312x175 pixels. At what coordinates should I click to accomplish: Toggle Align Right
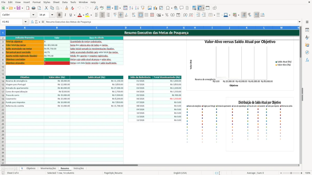point(108,15)
